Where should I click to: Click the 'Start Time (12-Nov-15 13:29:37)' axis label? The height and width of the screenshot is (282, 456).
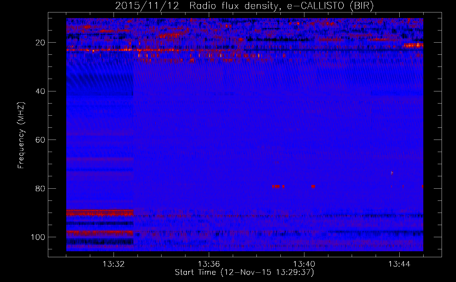[244, 272]
